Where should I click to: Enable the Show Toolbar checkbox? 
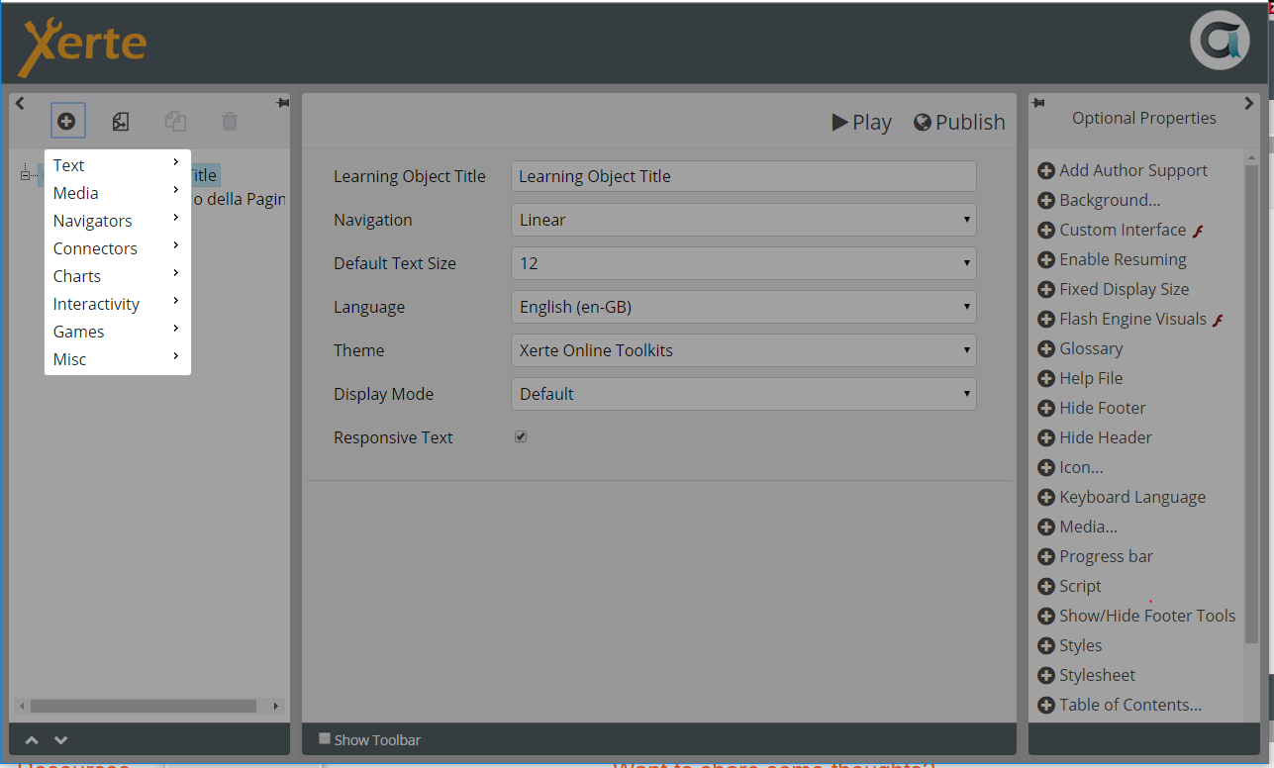(x=325, y=738)
